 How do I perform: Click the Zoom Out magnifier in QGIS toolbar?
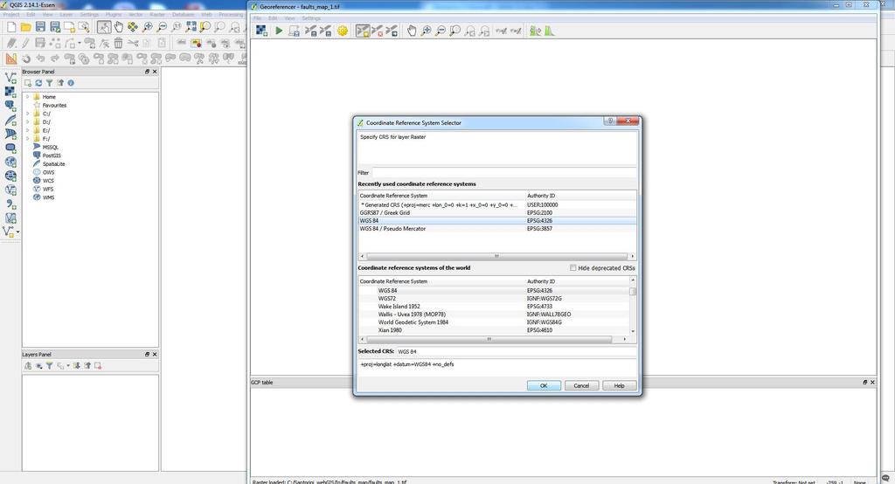point(162,27)
